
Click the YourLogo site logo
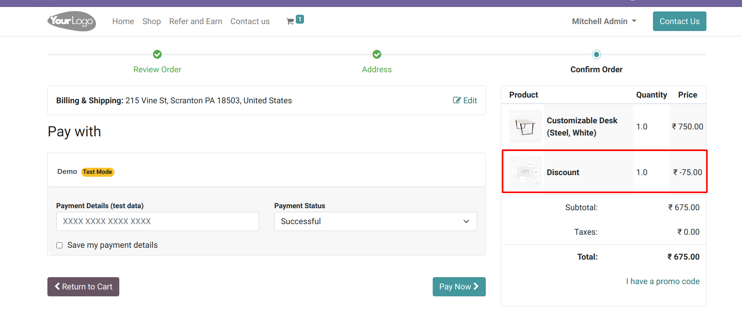[72, 21]
